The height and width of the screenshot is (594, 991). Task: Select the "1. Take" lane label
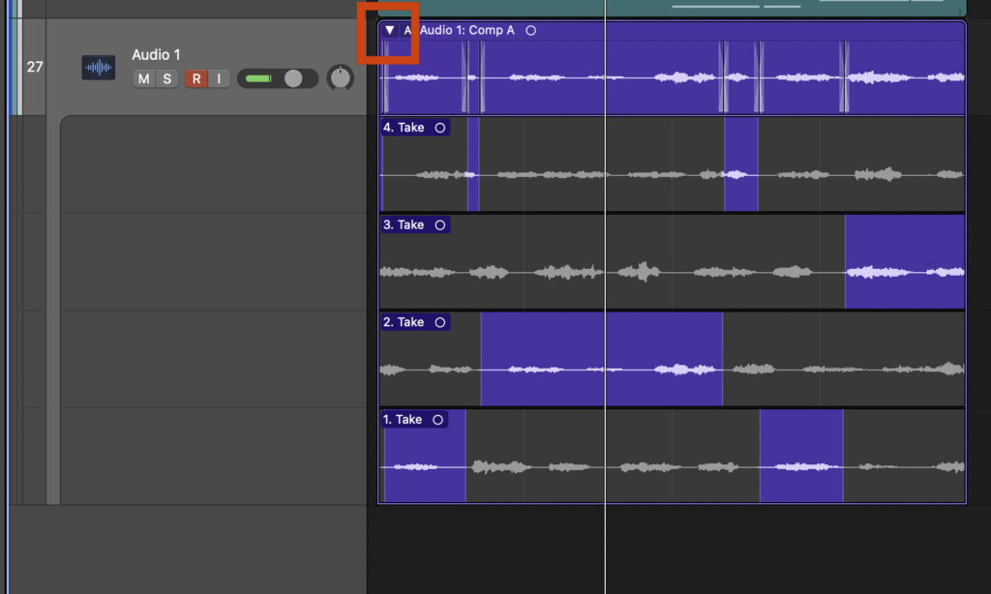click(402, 420)
